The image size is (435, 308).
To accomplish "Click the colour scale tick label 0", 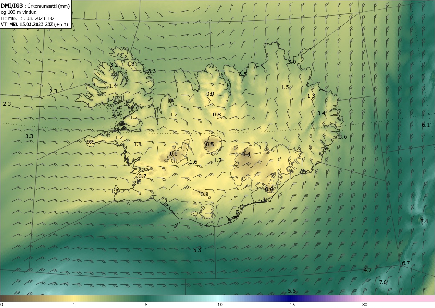I will (2, 305).
